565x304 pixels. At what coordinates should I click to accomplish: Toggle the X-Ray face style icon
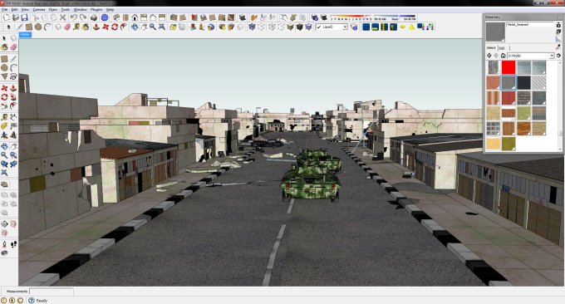252,27
